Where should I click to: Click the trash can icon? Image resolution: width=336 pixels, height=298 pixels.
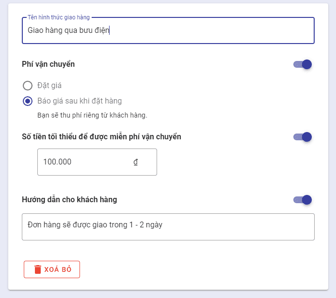[38, 269]
